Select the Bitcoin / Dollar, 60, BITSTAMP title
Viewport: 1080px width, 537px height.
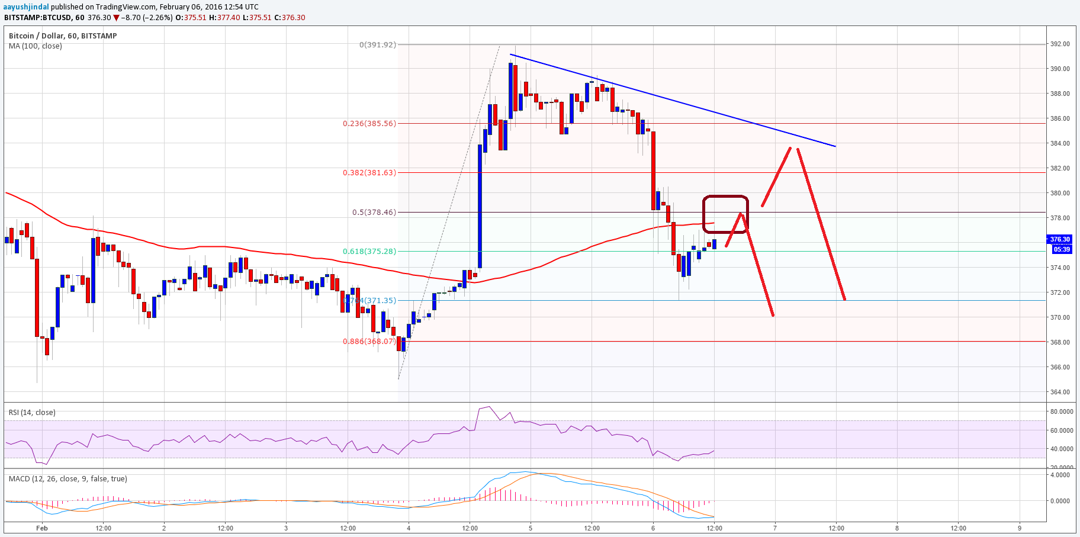coord(63,36)
